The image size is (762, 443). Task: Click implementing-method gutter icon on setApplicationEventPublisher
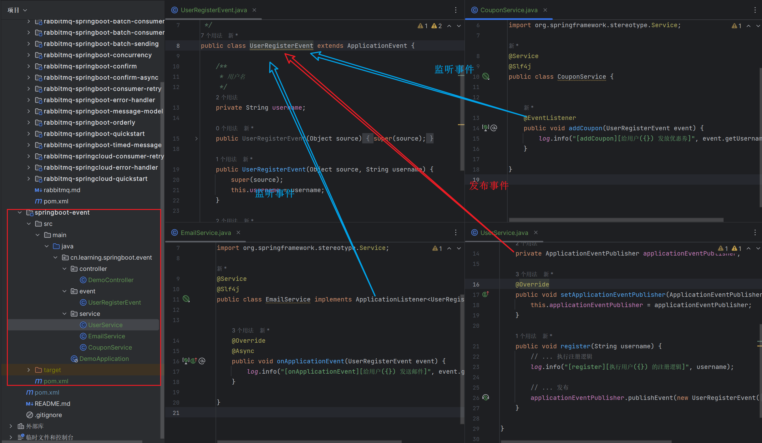click(x=485, y=294)
